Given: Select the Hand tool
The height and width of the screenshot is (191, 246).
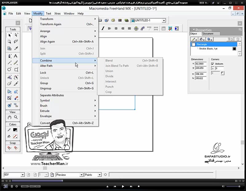Looking at the screenshot, I should (10, 117).
